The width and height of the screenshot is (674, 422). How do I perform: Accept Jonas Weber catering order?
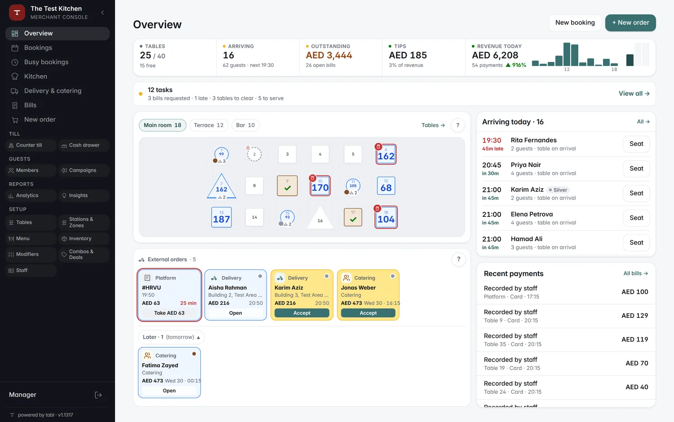click(x=368, y=313)
